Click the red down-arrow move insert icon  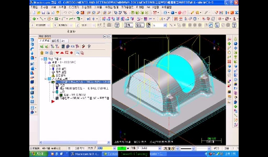(57, 53)
